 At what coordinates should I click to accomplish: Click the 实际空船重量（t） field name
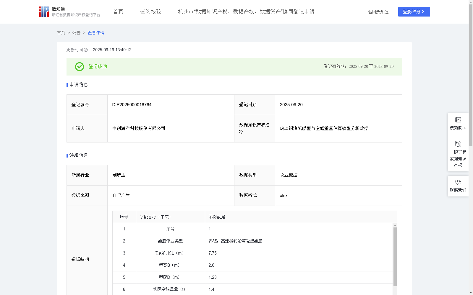(170, 289)
